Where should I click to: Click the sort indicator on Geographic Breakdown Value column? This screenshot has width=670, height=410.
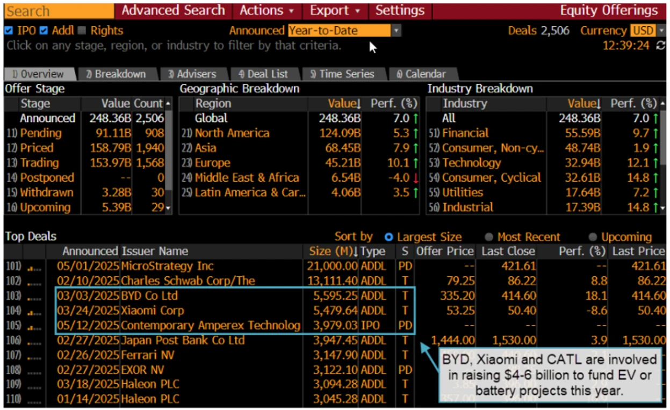coord(357,104)
